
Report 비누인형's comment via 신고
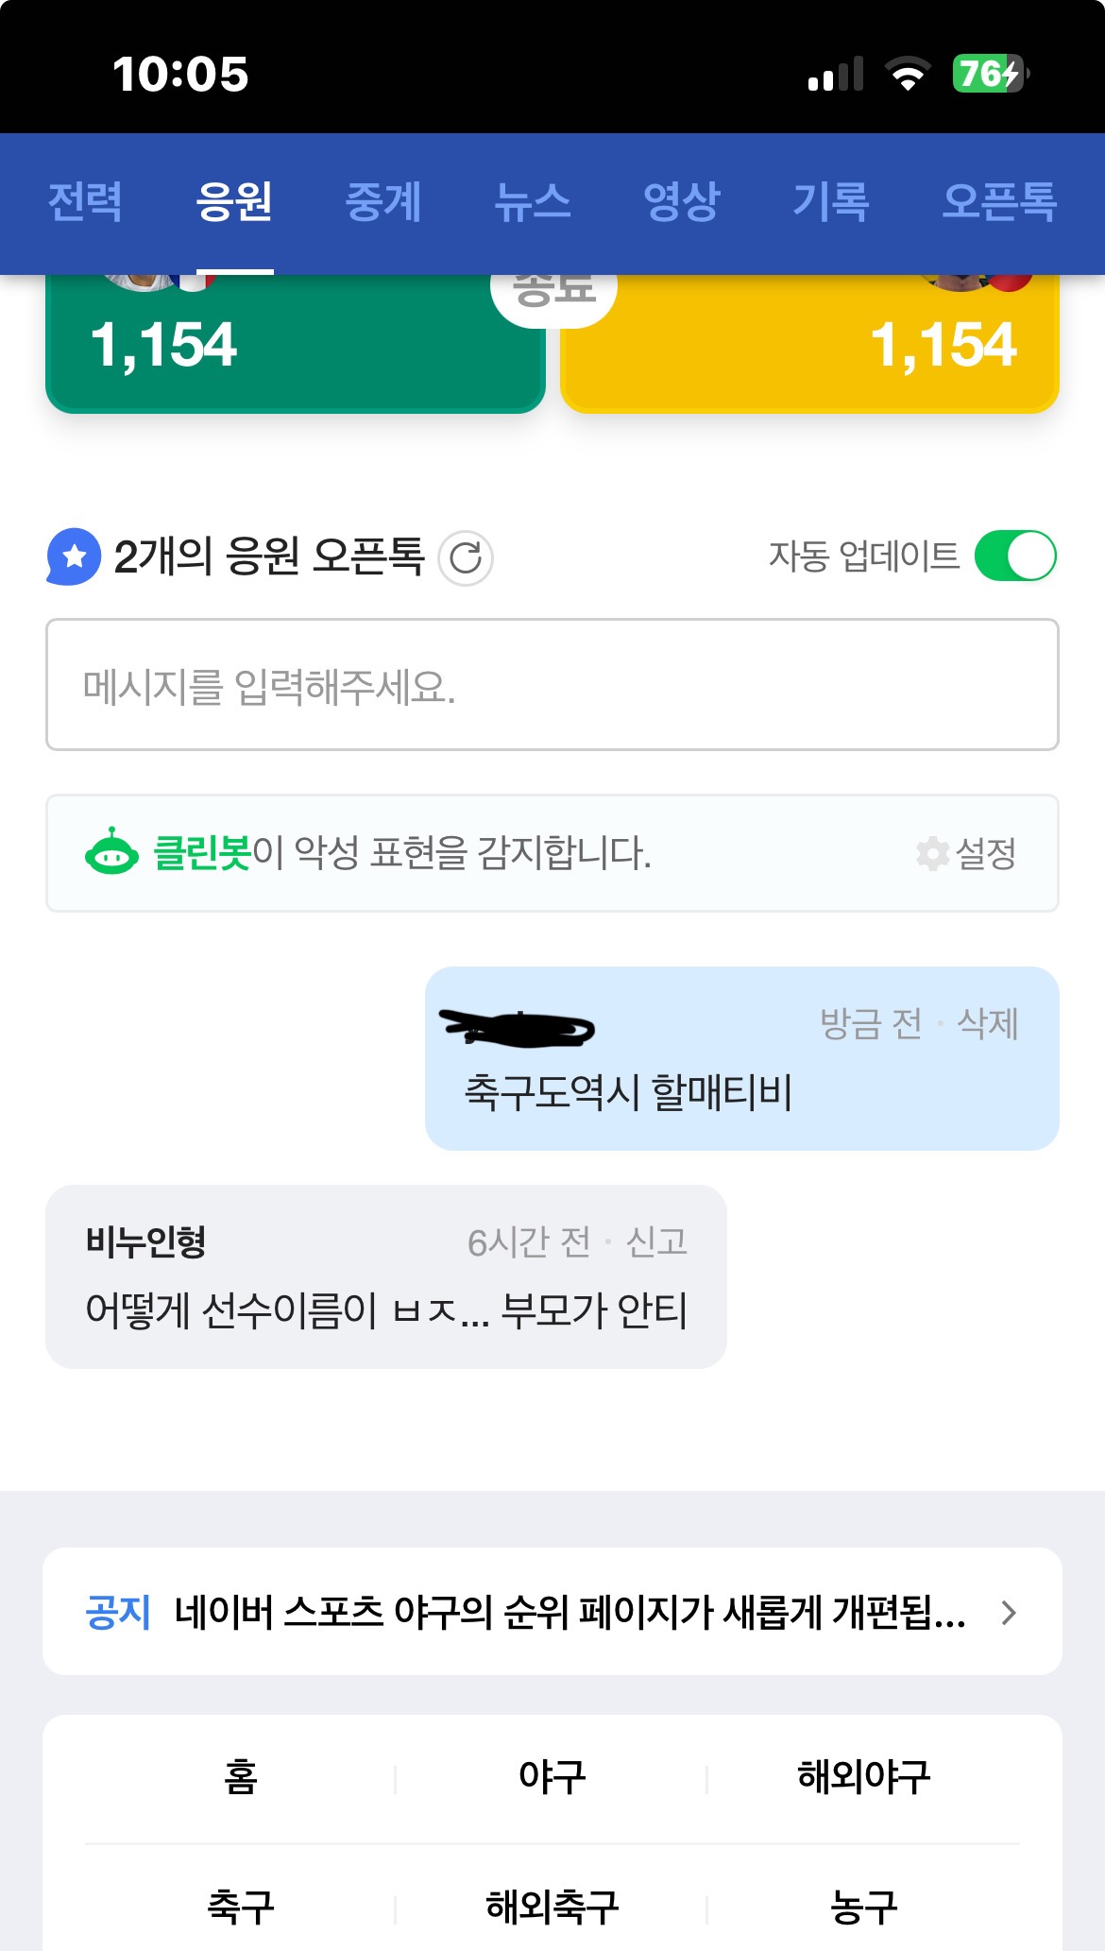656,1241
